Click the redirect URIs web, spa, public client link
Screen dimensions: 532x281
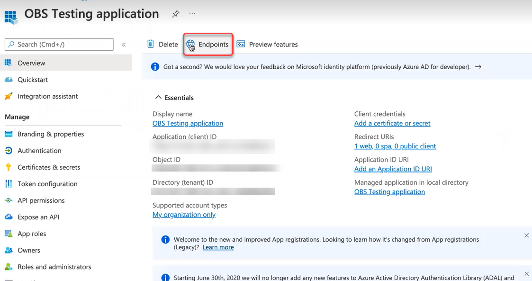coord(395,146)
